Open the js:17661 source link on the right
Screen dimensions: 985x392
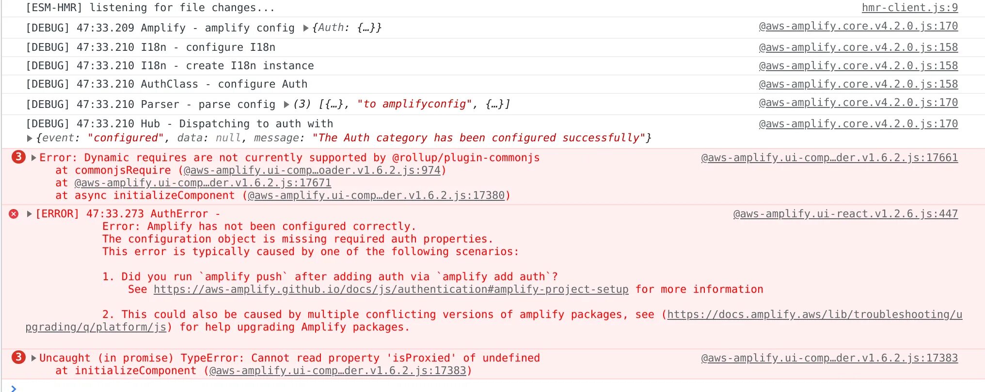tap(829, 158)
